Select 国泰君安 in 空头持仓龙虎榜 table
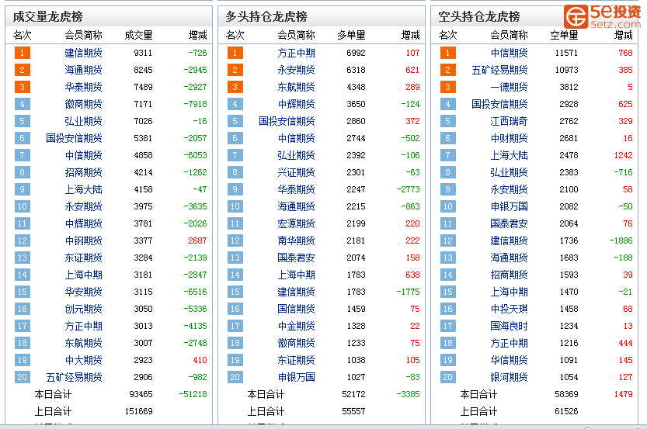The height and width of the screenshot is (429, 647). click(x=510, y=223)
